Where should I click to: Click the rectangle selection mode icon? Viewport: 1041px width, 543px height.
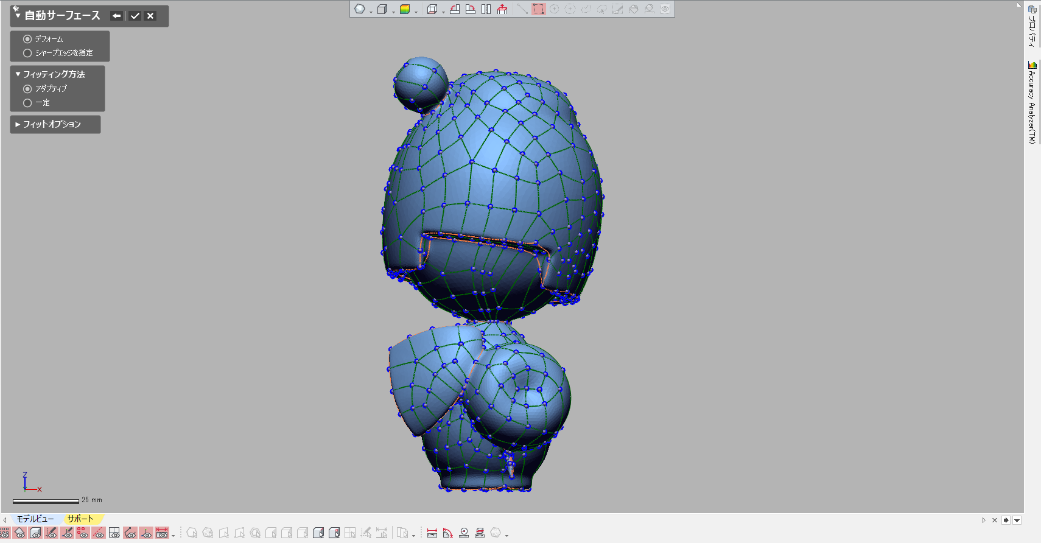(538, 9)
